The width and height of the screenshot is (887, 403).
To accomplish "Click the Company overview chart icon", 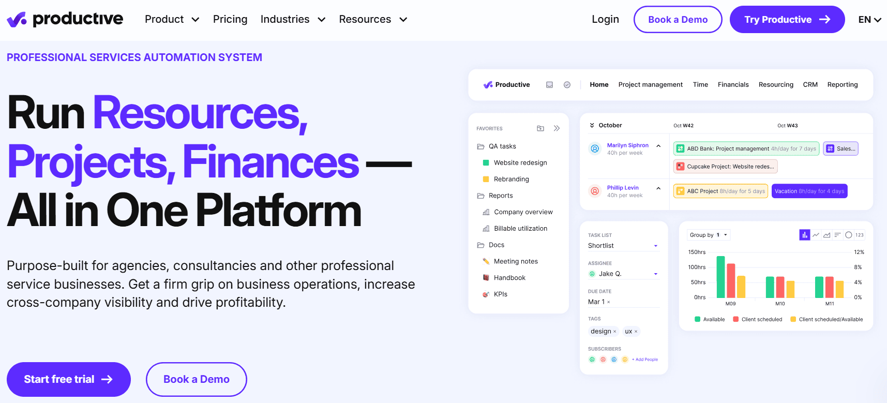I will point(486,212).
